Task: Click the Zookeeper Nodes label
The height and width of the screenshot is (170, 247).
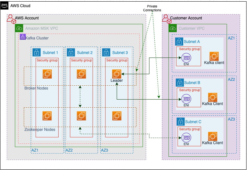Action: click(x=40, y=130)
